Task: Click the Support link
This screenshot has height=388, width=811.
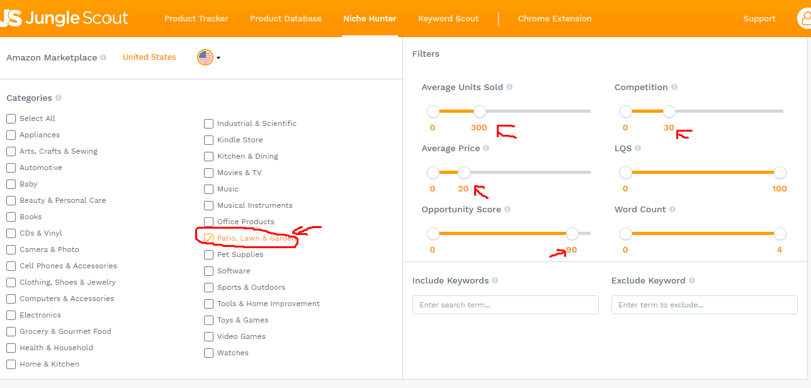Action: (759, 19)
